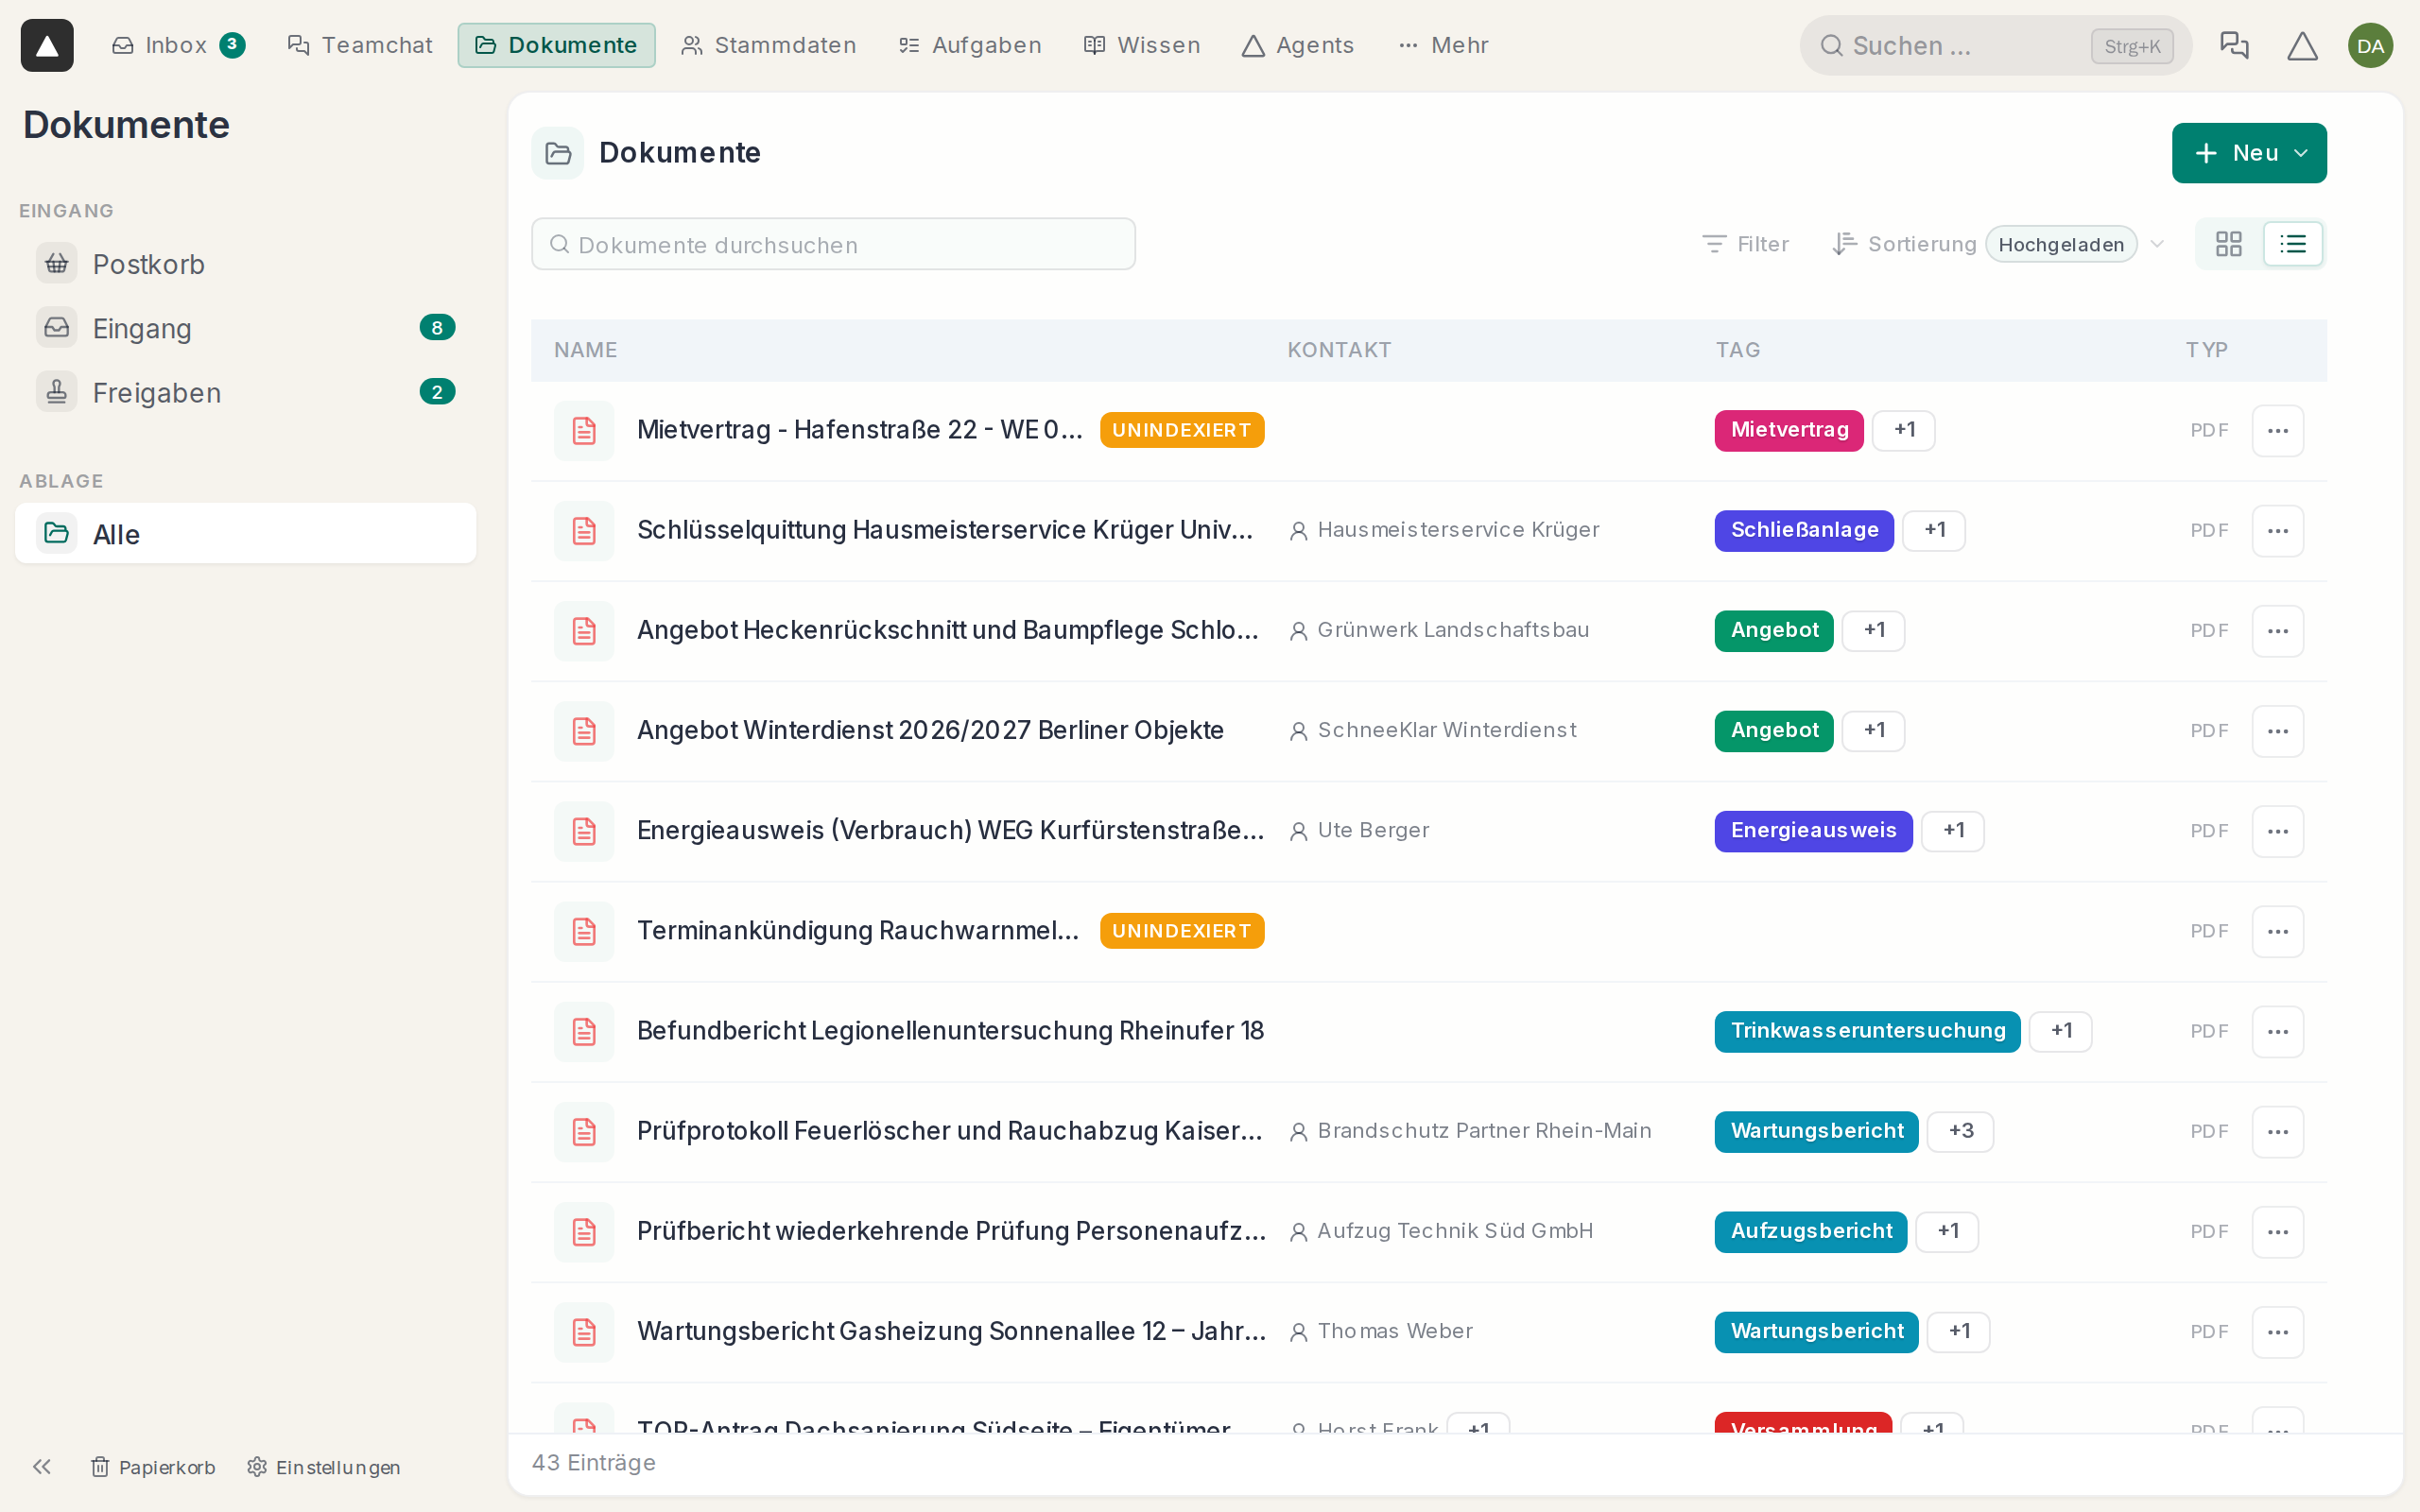Viewport: 2420px width, 1512px height.
Task: Open more options for Energieausweis row
Action: (2278, 831)
